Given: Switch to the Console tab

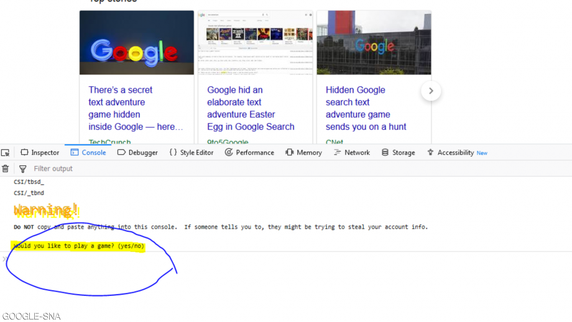Looking at the screenshot, I should coord(88,152).
